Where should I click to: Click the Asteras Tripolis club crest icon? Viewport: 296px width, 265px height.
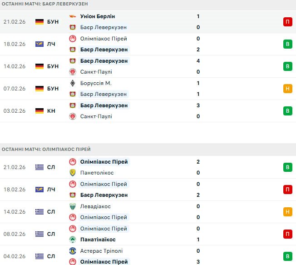pyautogui.click(x=72, y=251)
